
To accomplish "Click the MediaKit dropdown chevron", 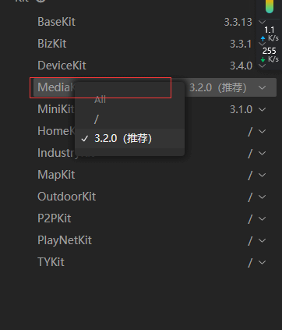I will (x=263, y=87).
